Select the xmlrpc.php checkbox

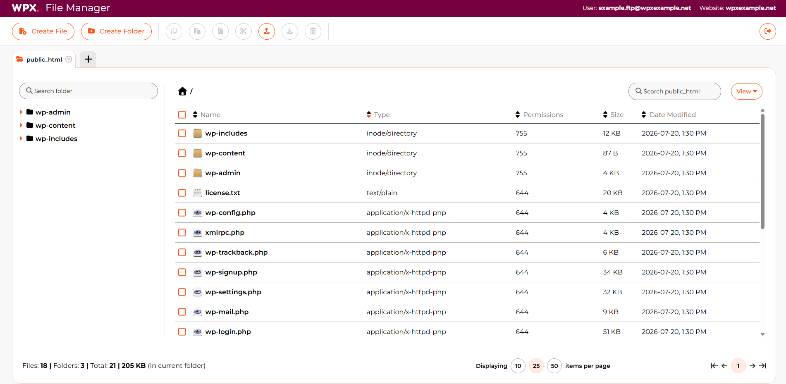pyautogui.click(x=182, y=232)
